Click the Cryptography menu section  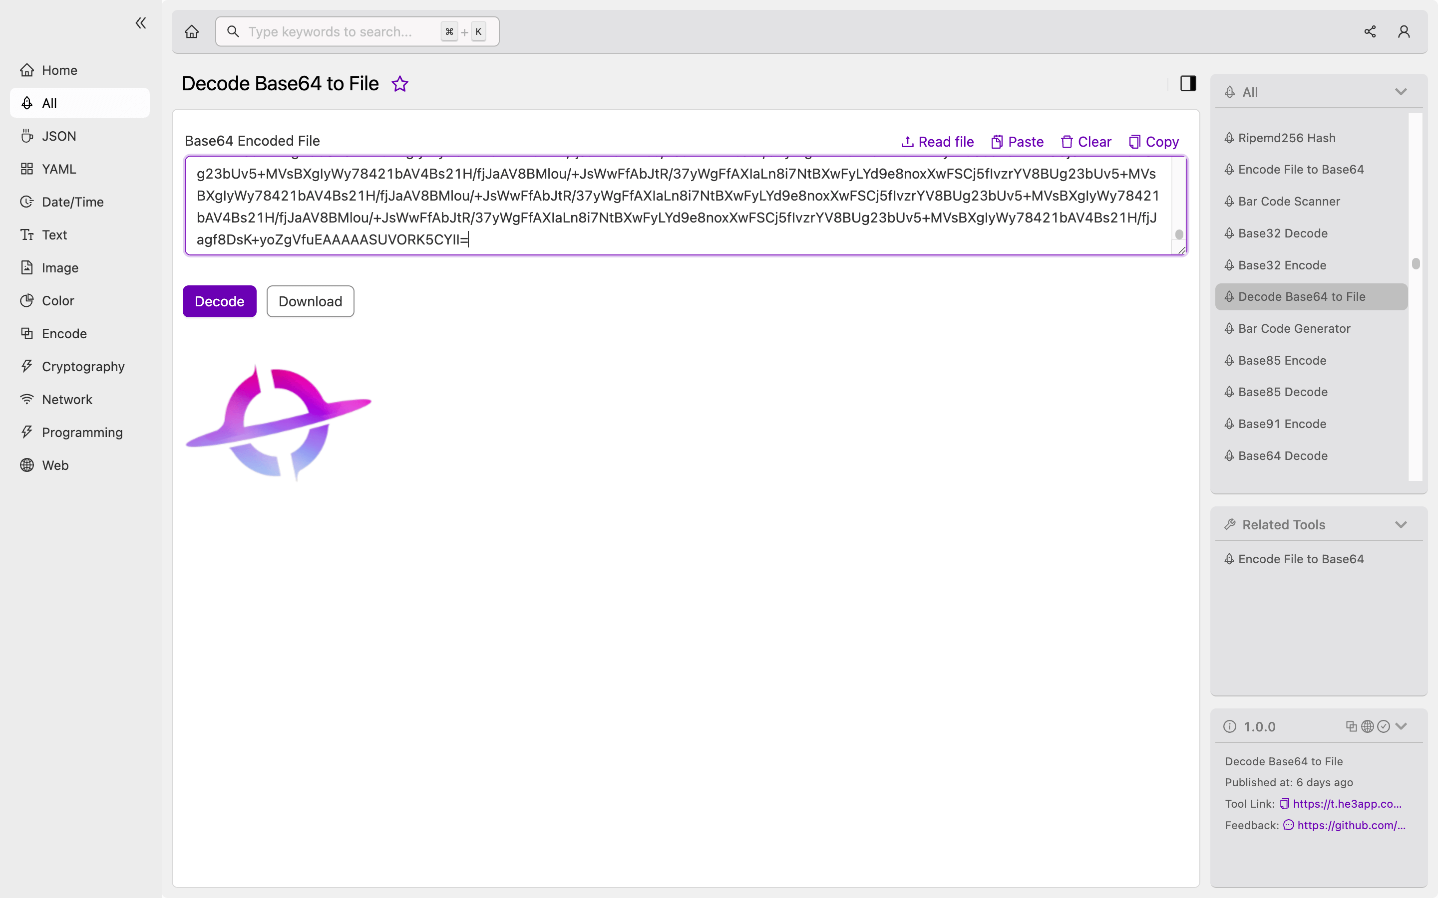(x=83, y=366)
